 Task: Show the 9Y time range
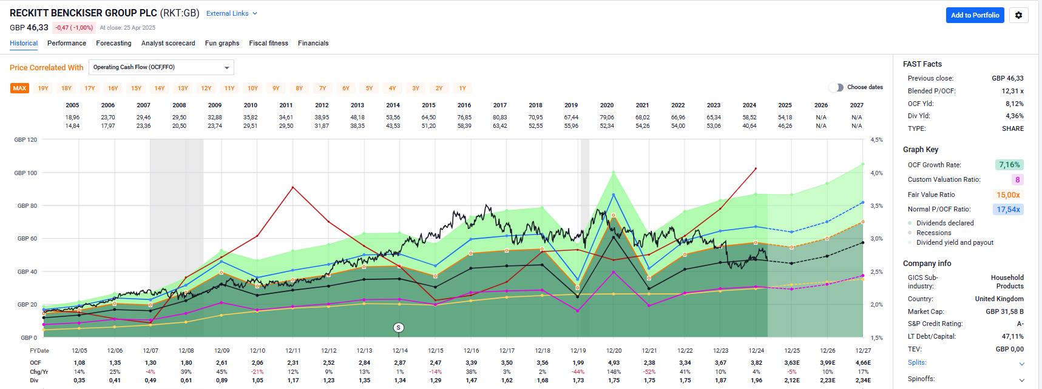click(x=276, y=88)
